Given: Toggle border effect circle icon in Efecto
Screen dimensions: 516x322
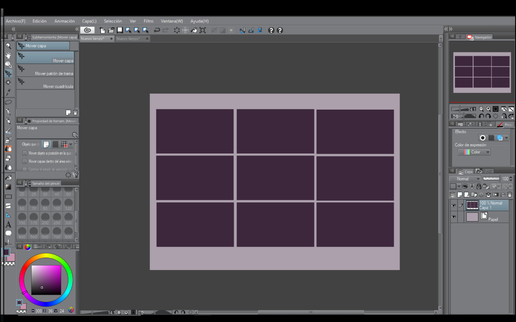Looking at the screenshot, I should pyautogui.click(x=483, y=138).
